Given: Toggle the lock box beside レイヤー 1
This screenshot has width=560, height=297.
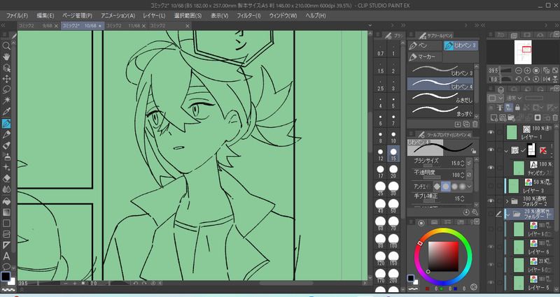Looking at the screenshot, I should [x=499, y=132].
